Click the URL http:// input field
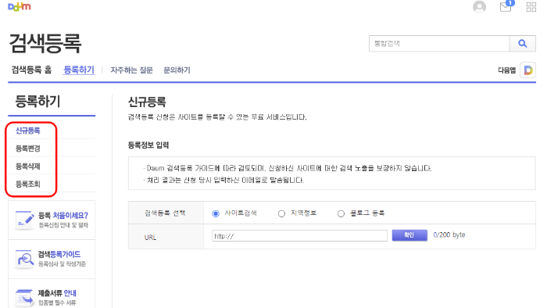 (x=299, y=236)
